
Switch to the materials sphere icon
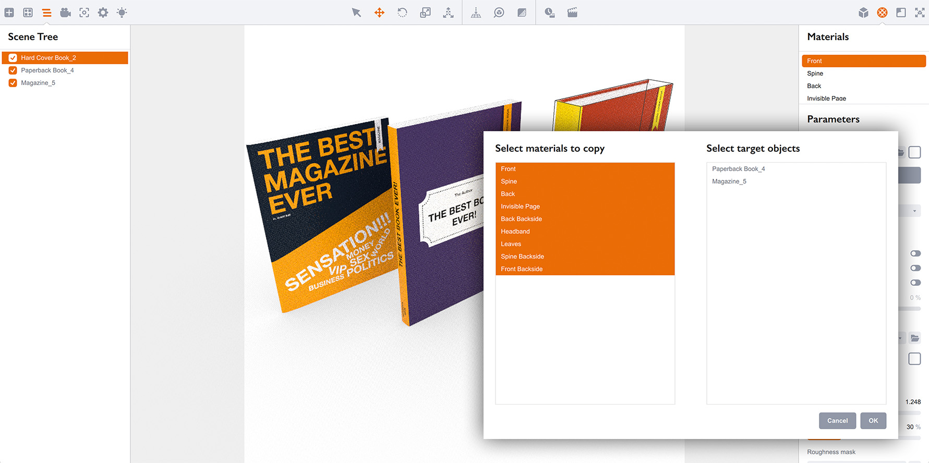click(x=882, y=13)
